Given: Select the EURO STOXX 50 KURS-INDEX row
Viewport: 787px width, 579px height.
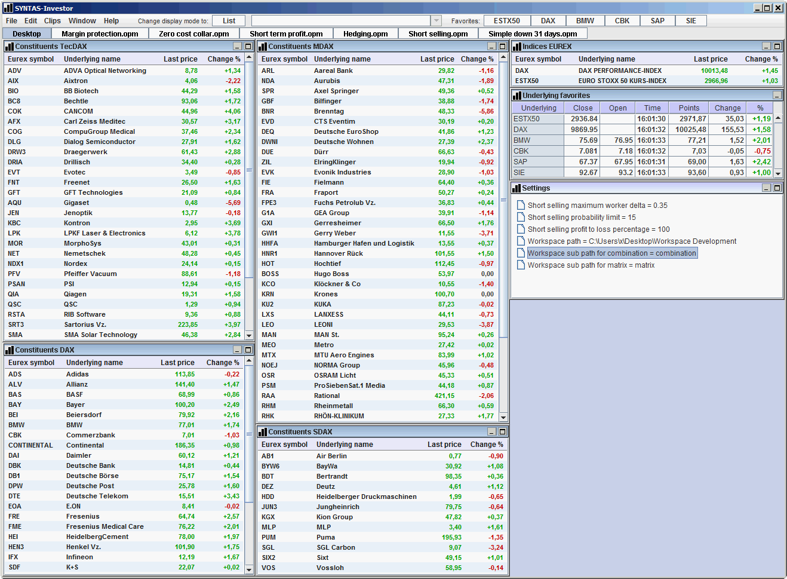Looking at the screenshot, I should (x=647, y=81).
